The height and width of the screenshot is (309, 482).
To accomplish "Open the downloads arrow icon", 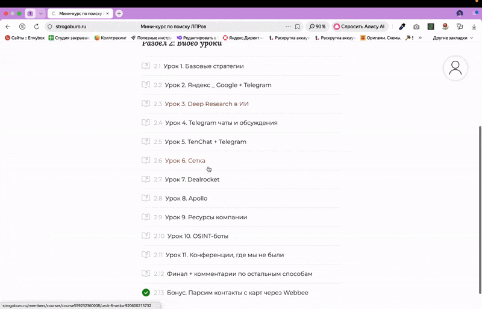I will click(x=474, y=27).
